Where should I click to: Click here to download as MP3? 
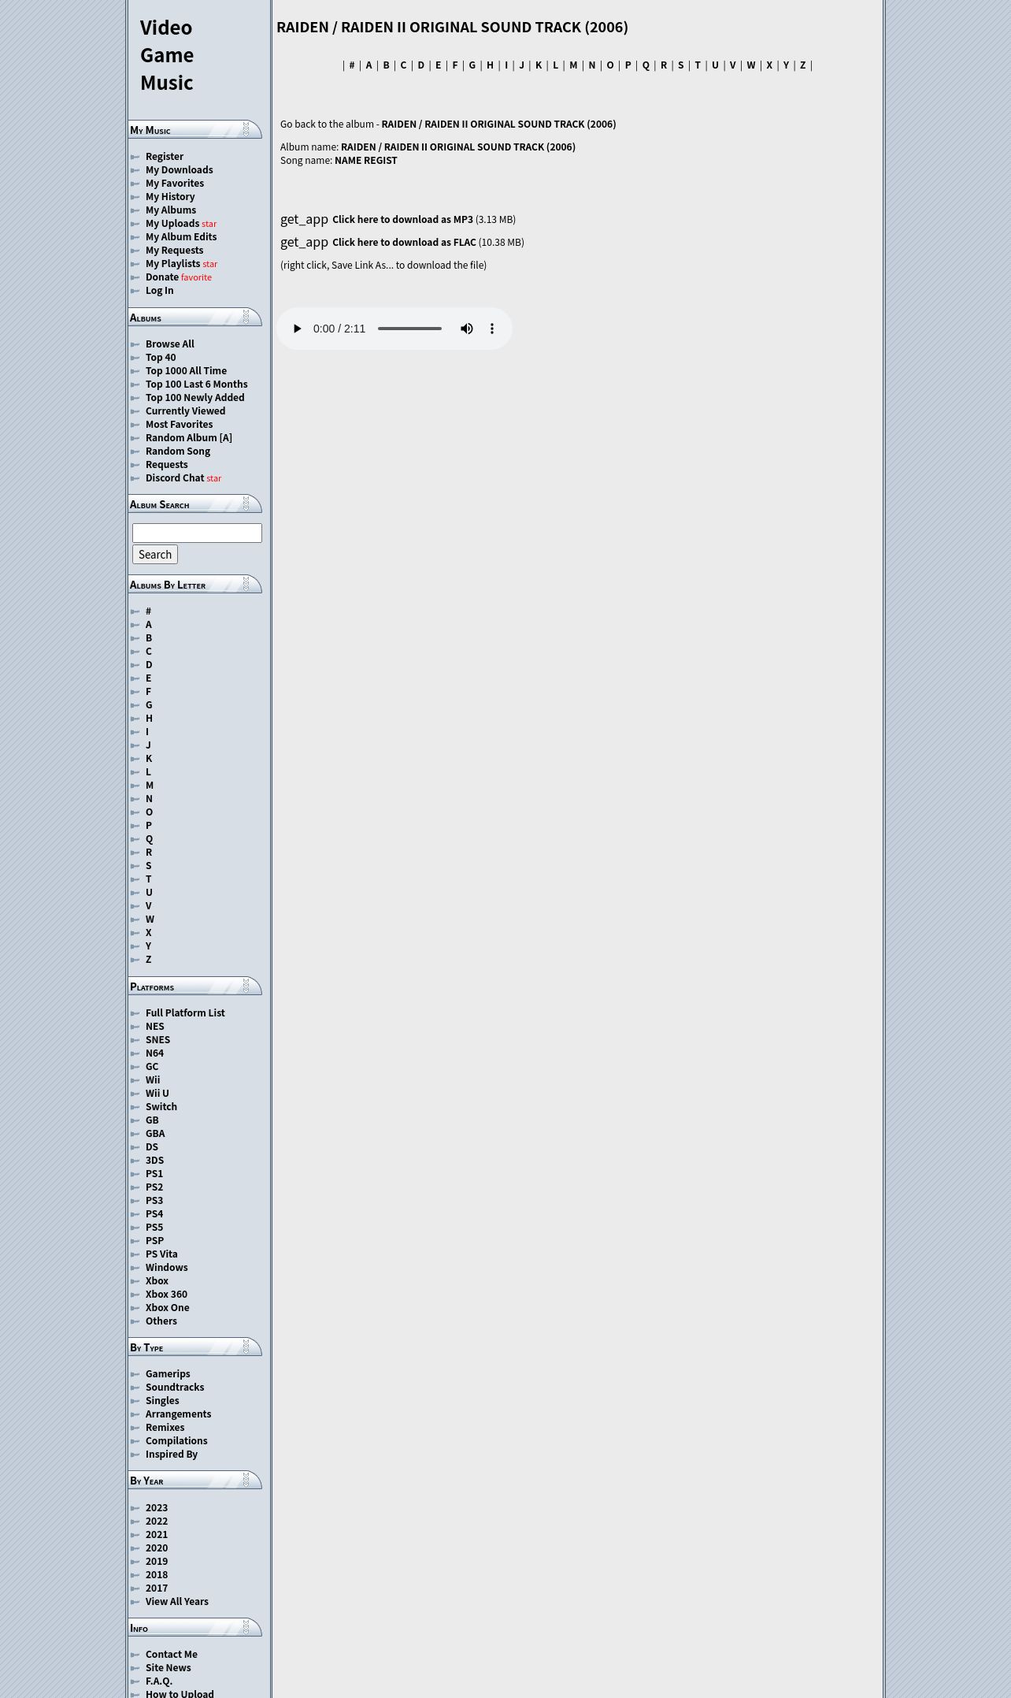(402, 220)
